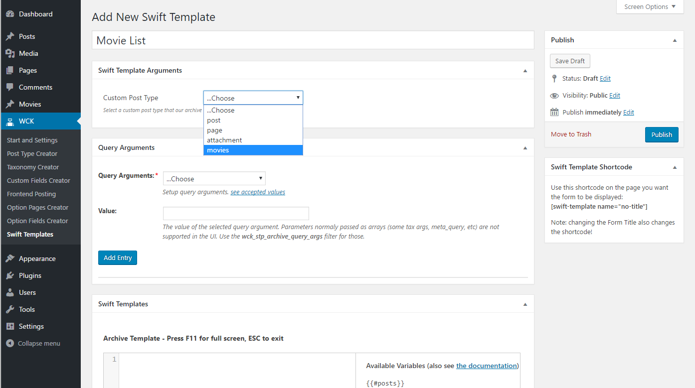
Task: Open the Query Arguments select box
Action: click(x=214, y=178)
